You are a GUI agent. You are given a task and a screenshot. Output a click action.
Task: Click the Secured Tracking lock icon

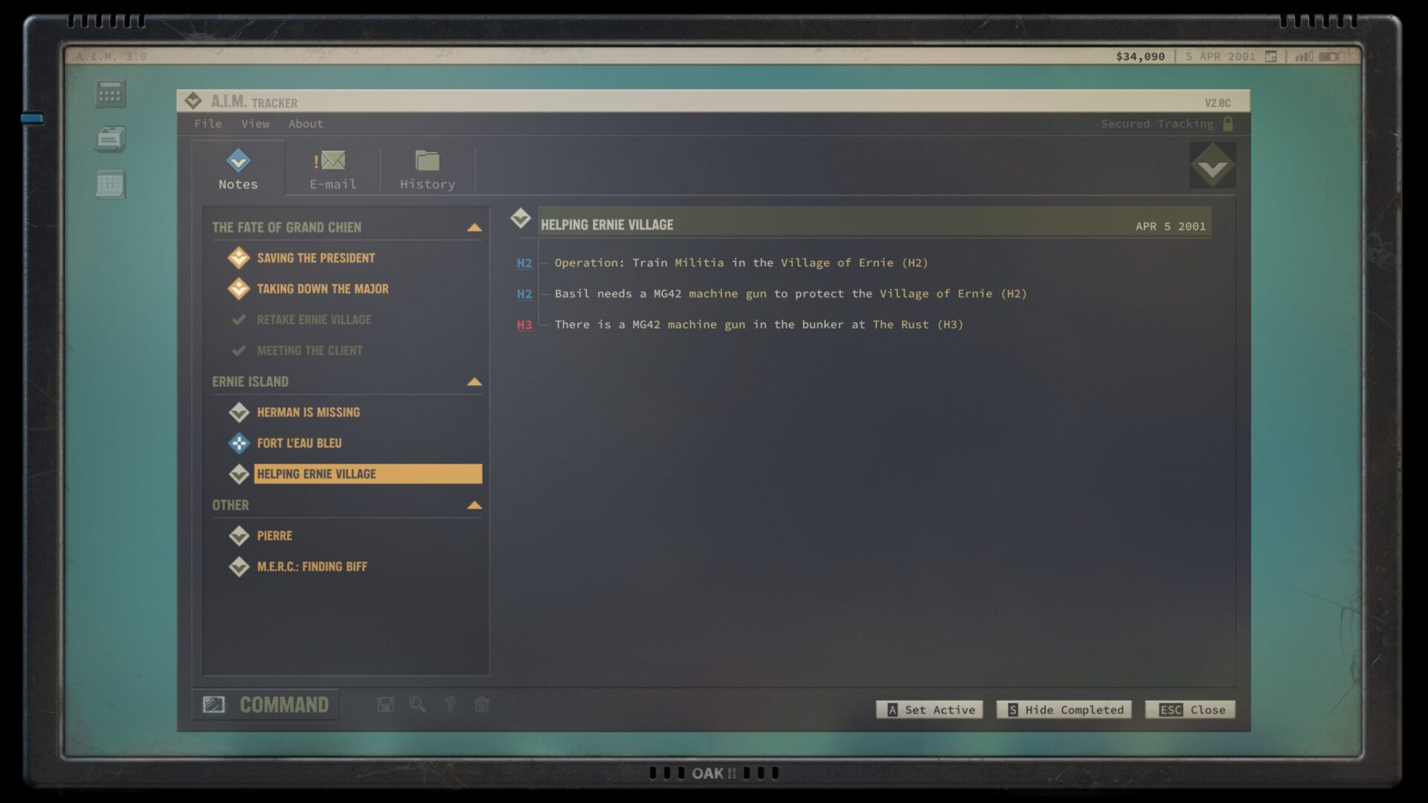1228,123
